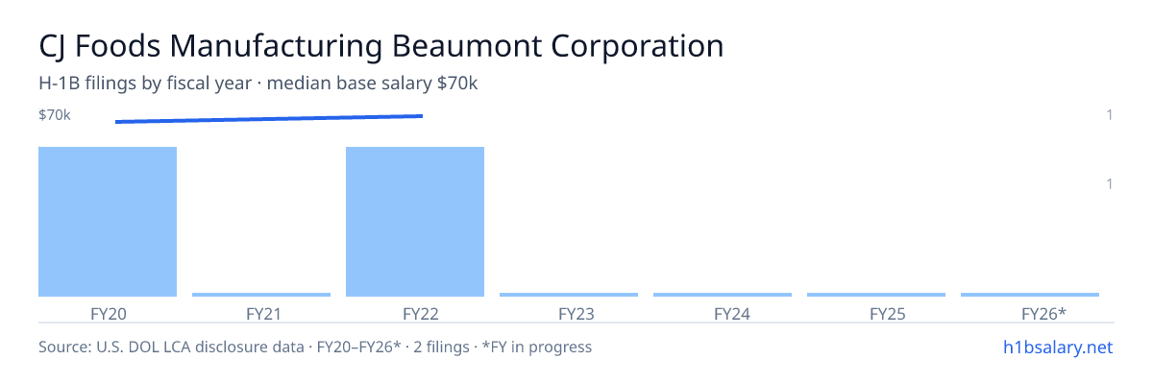This screenshot has width=1153, height=384.
Task: Select the thin FY24 bar
Action: 723,295
